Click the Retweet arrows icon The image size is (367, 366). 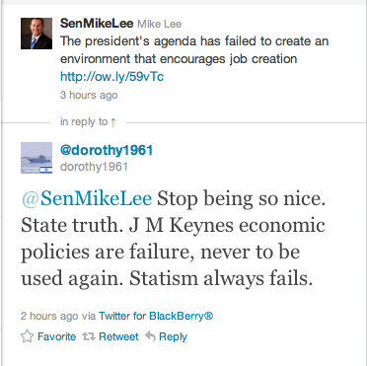[88, 336]
